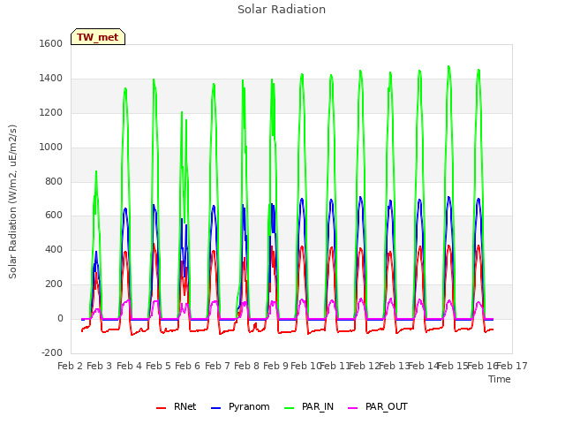Click the Feb 6 x-axis tick label
Screen dimensions: 565x424
coord(188,366)
